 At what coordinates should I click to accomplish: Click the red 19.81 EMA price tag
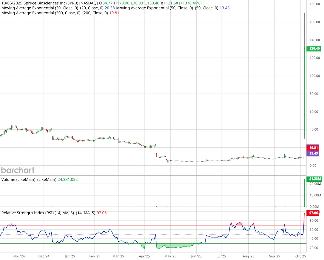[313, 148]
